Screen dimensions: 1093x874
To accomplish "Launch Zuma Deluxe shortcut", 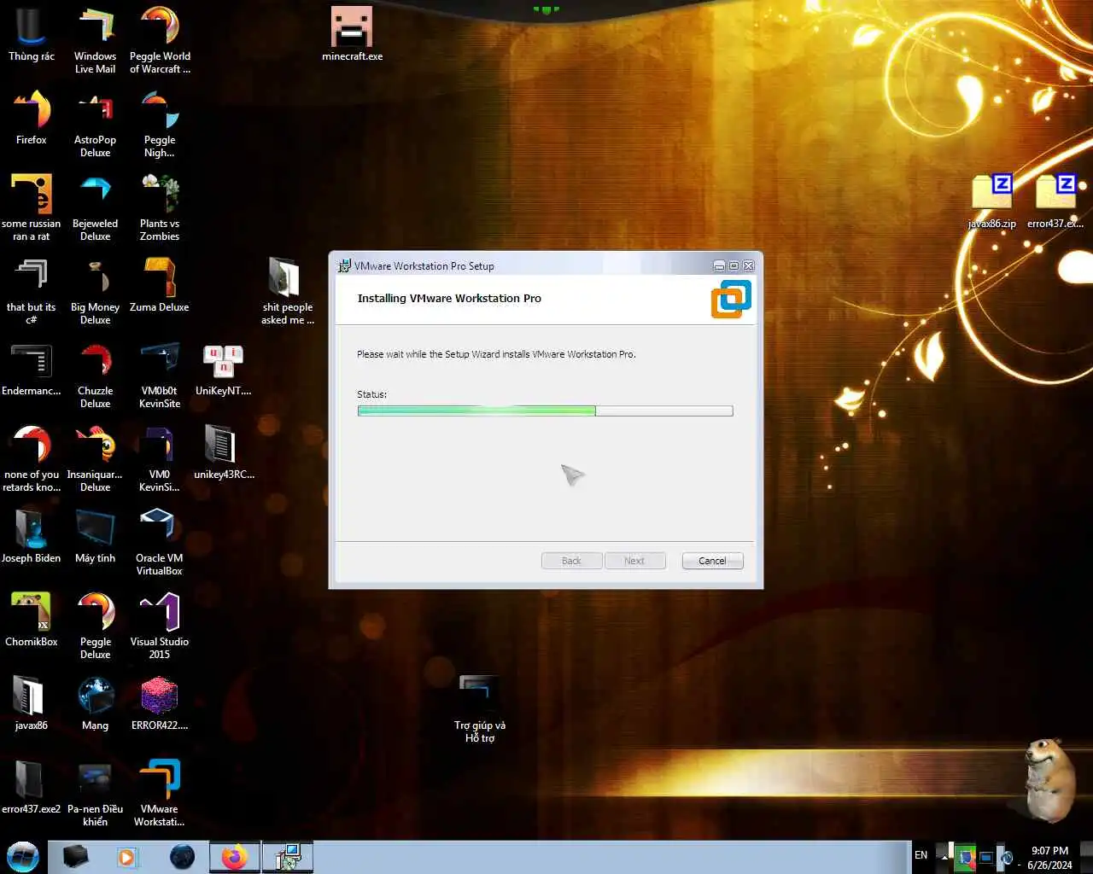I will point(160,285).
